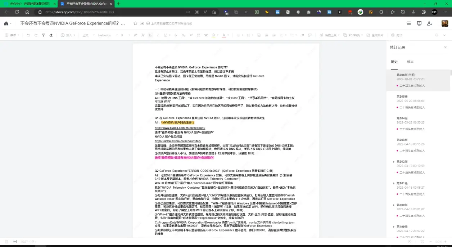Open the nvidia.cn/account/faq link
Viewport: 452px width, 247px height.
click(x=178, y=141)
